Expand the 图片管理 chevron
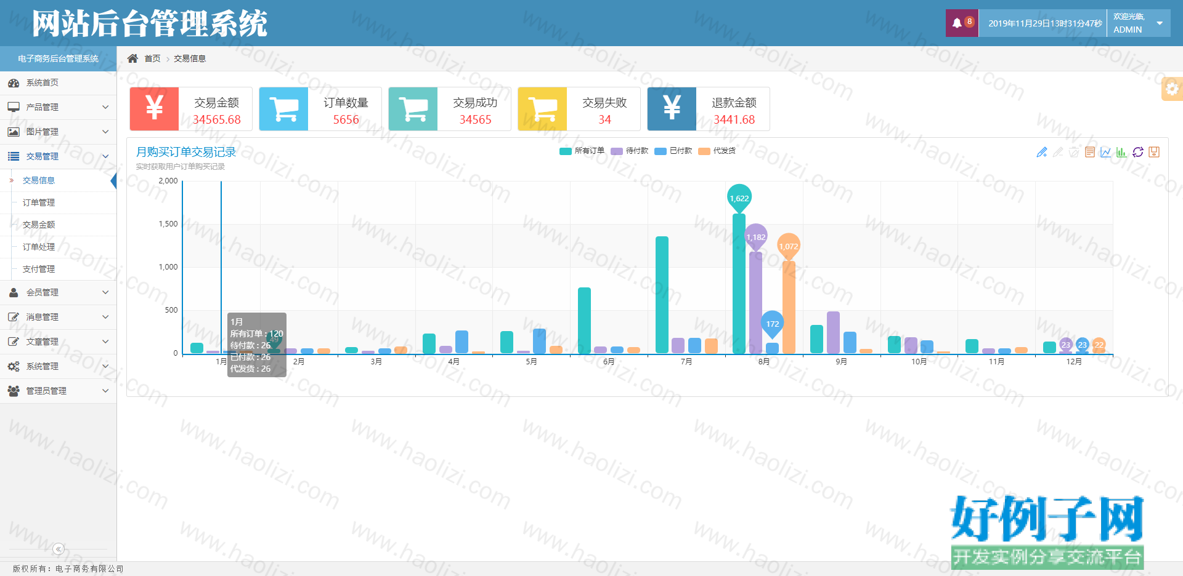Viewport: 1183px width, 576px height. click(105, 132)
